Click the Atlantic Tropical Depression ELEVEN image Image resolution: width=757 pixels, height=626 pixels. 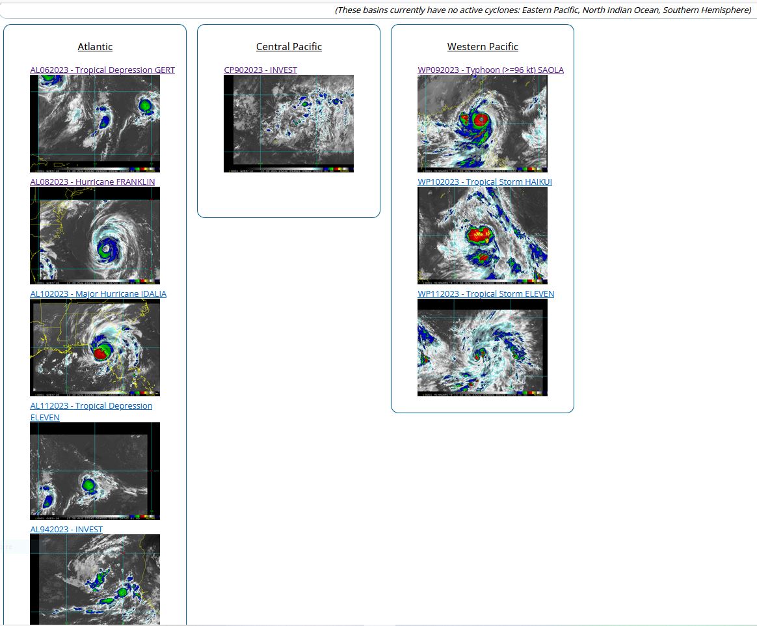click(95, 470)
